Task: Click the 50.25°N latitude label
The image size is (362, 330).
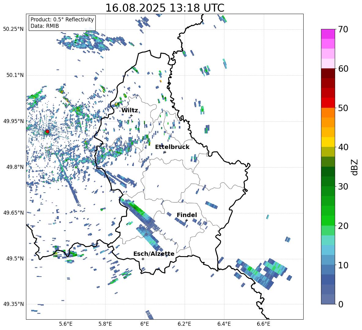Action: click(13, 29)
